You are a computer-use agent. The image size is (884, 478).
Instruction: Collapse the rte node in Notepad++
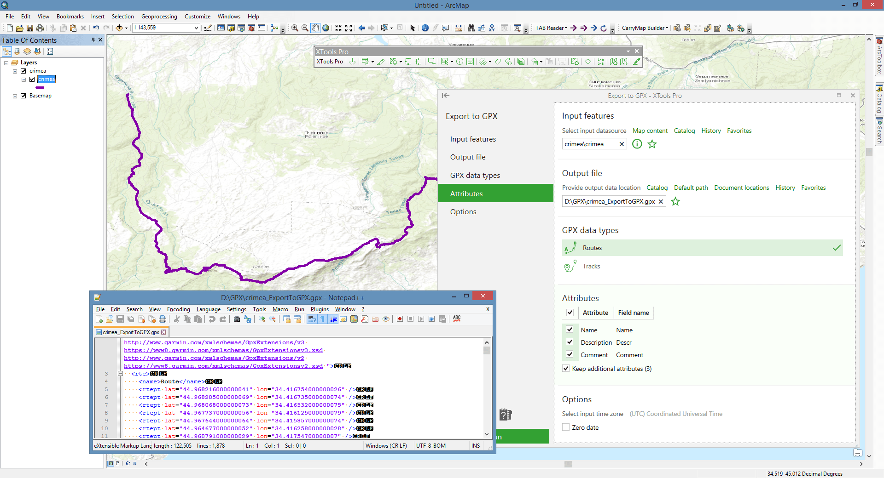coord(120,374)
